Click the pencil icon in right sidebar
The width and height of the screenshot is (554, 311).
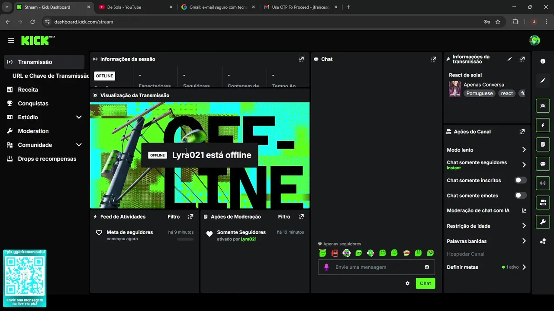tap(543, 81)
